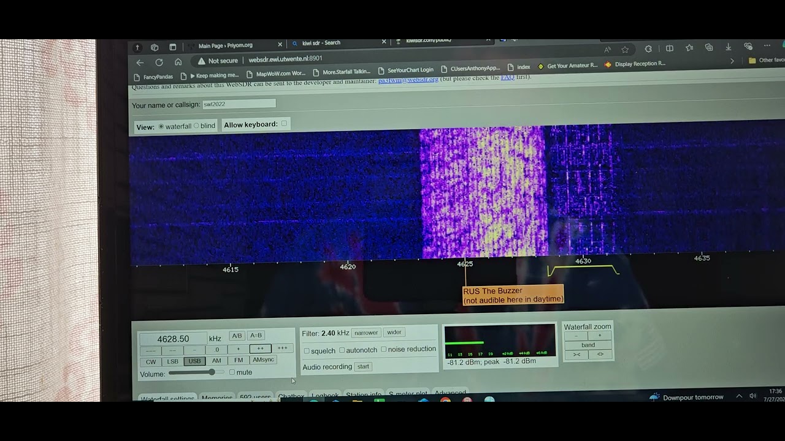The height and width of the screenshot is (441, 785).
Task: Open the split screen icon in the browser toolbar
Action: point(670,48)
